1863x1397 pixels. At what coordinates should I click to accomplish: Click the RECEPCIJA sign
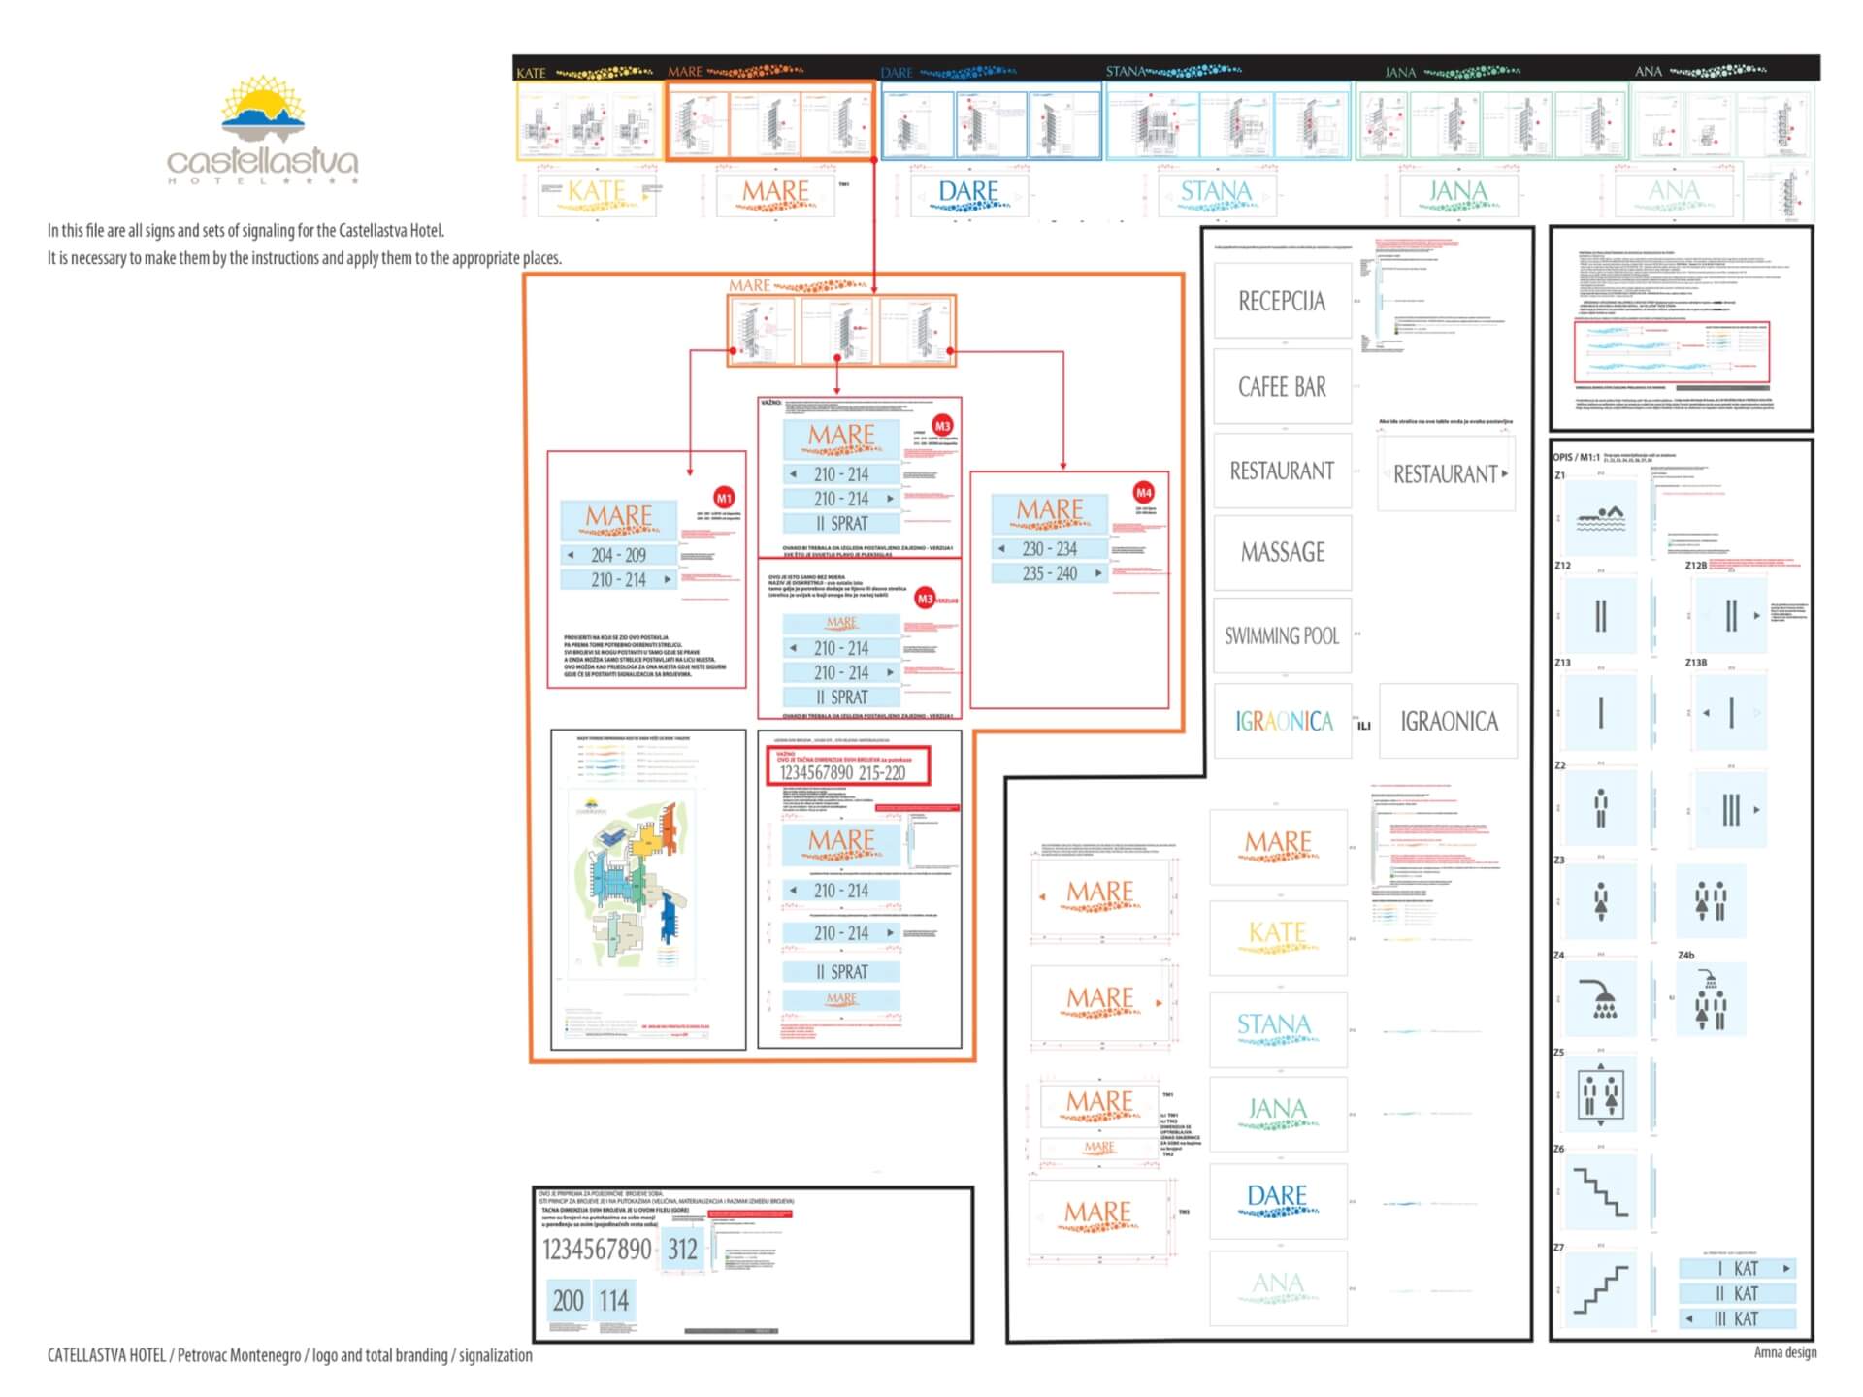[x=1282, y=301]
